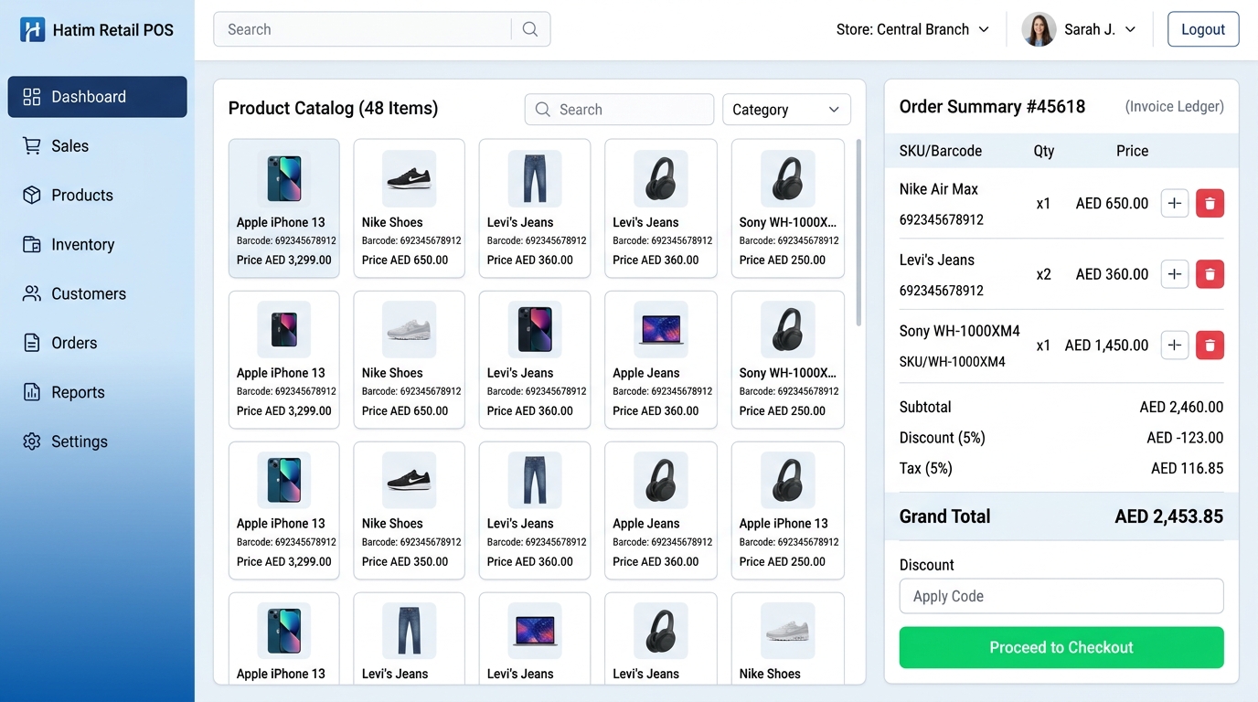Click the x2 quantity for Levi's Jeans
The image size is (1258, 702).
[x=1043, y=274]
